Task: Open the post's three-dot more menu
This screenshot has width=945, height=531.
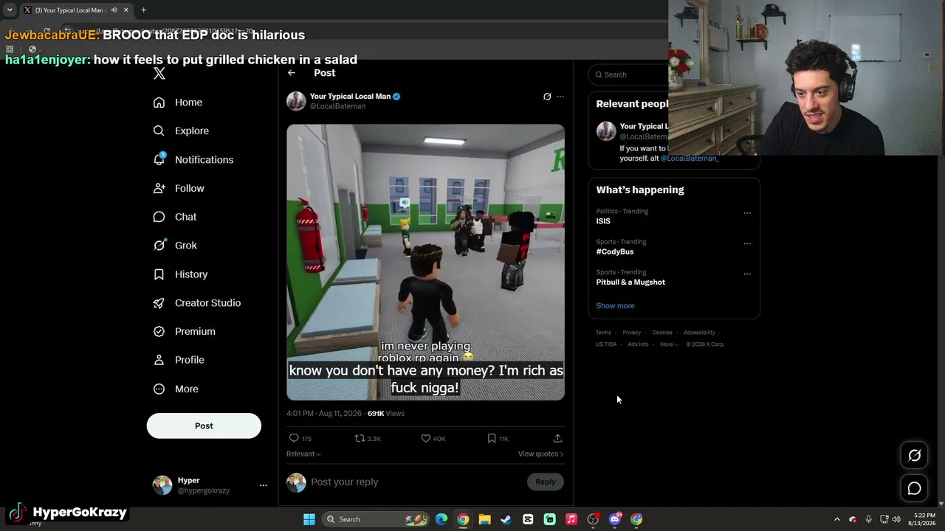Action: (560, 97)
